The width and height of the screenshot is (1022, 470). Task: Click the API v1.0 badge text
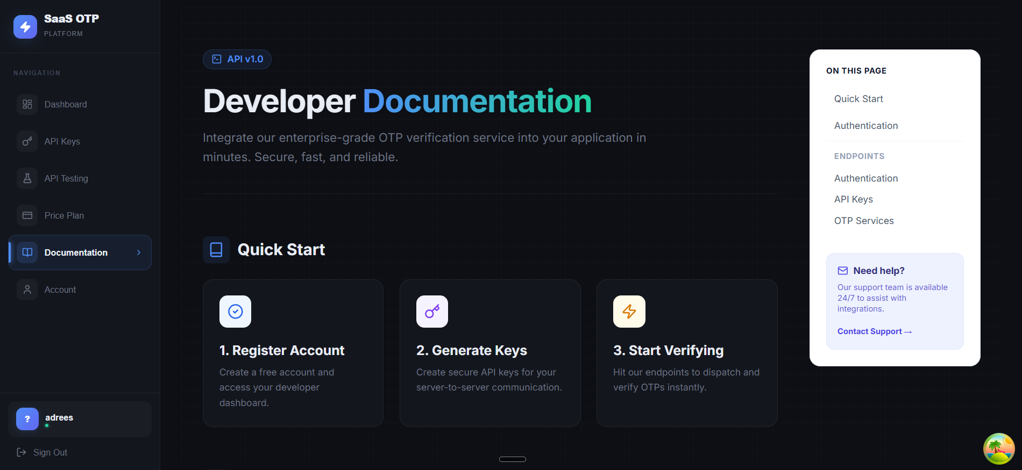tap(245, 59)
